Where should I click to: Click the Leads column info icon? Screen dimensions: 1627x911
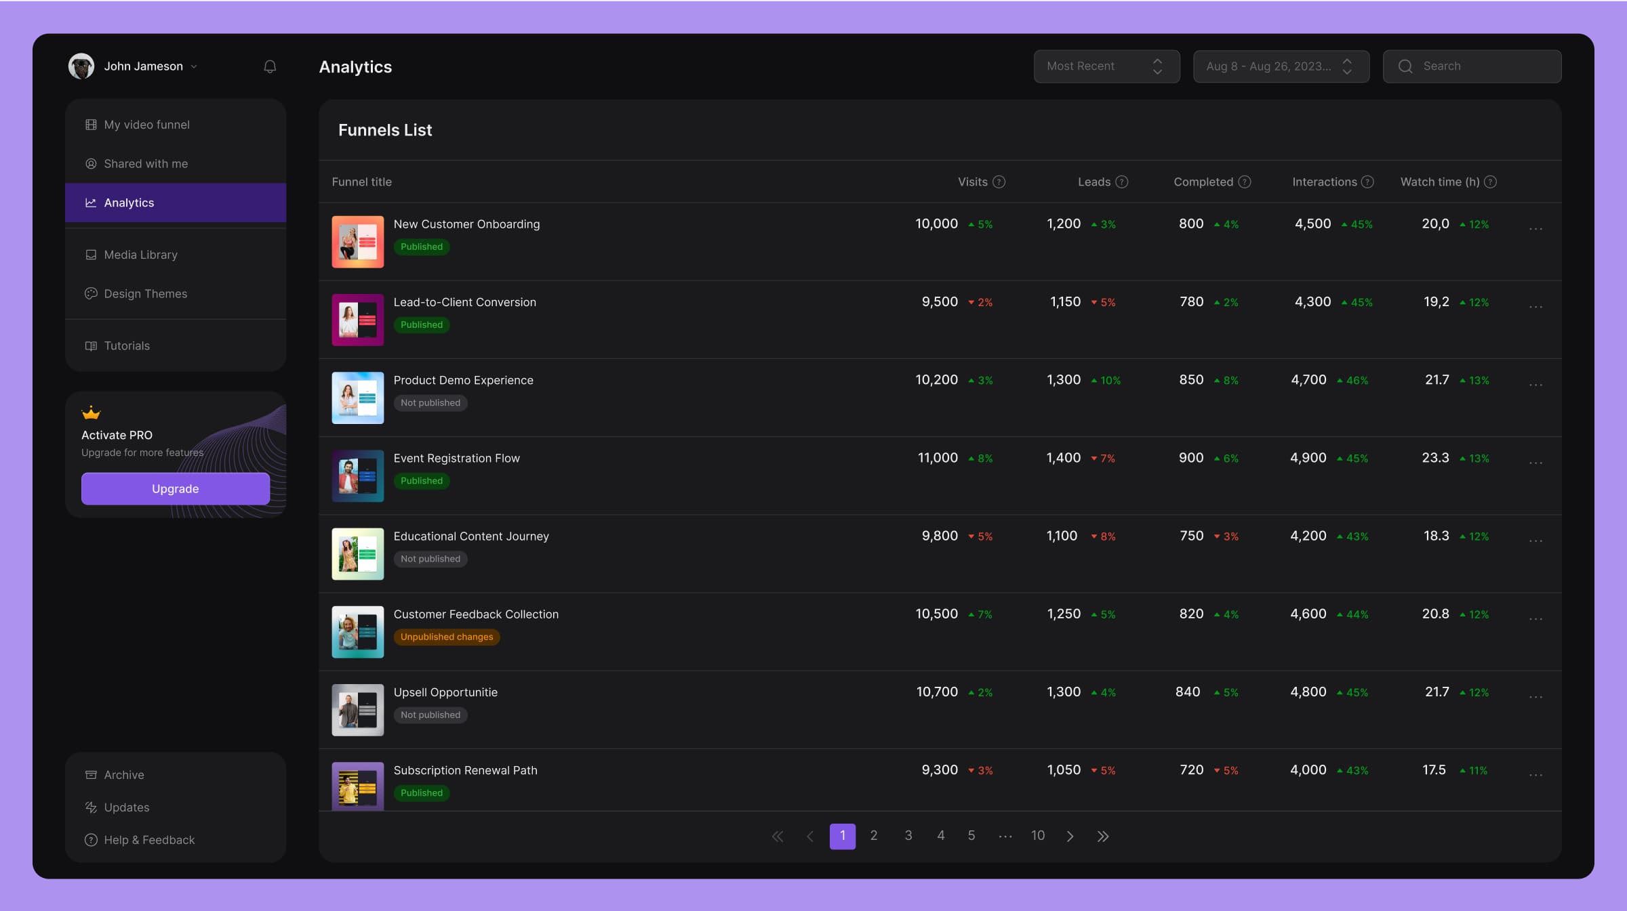[x=1122, y=182]
